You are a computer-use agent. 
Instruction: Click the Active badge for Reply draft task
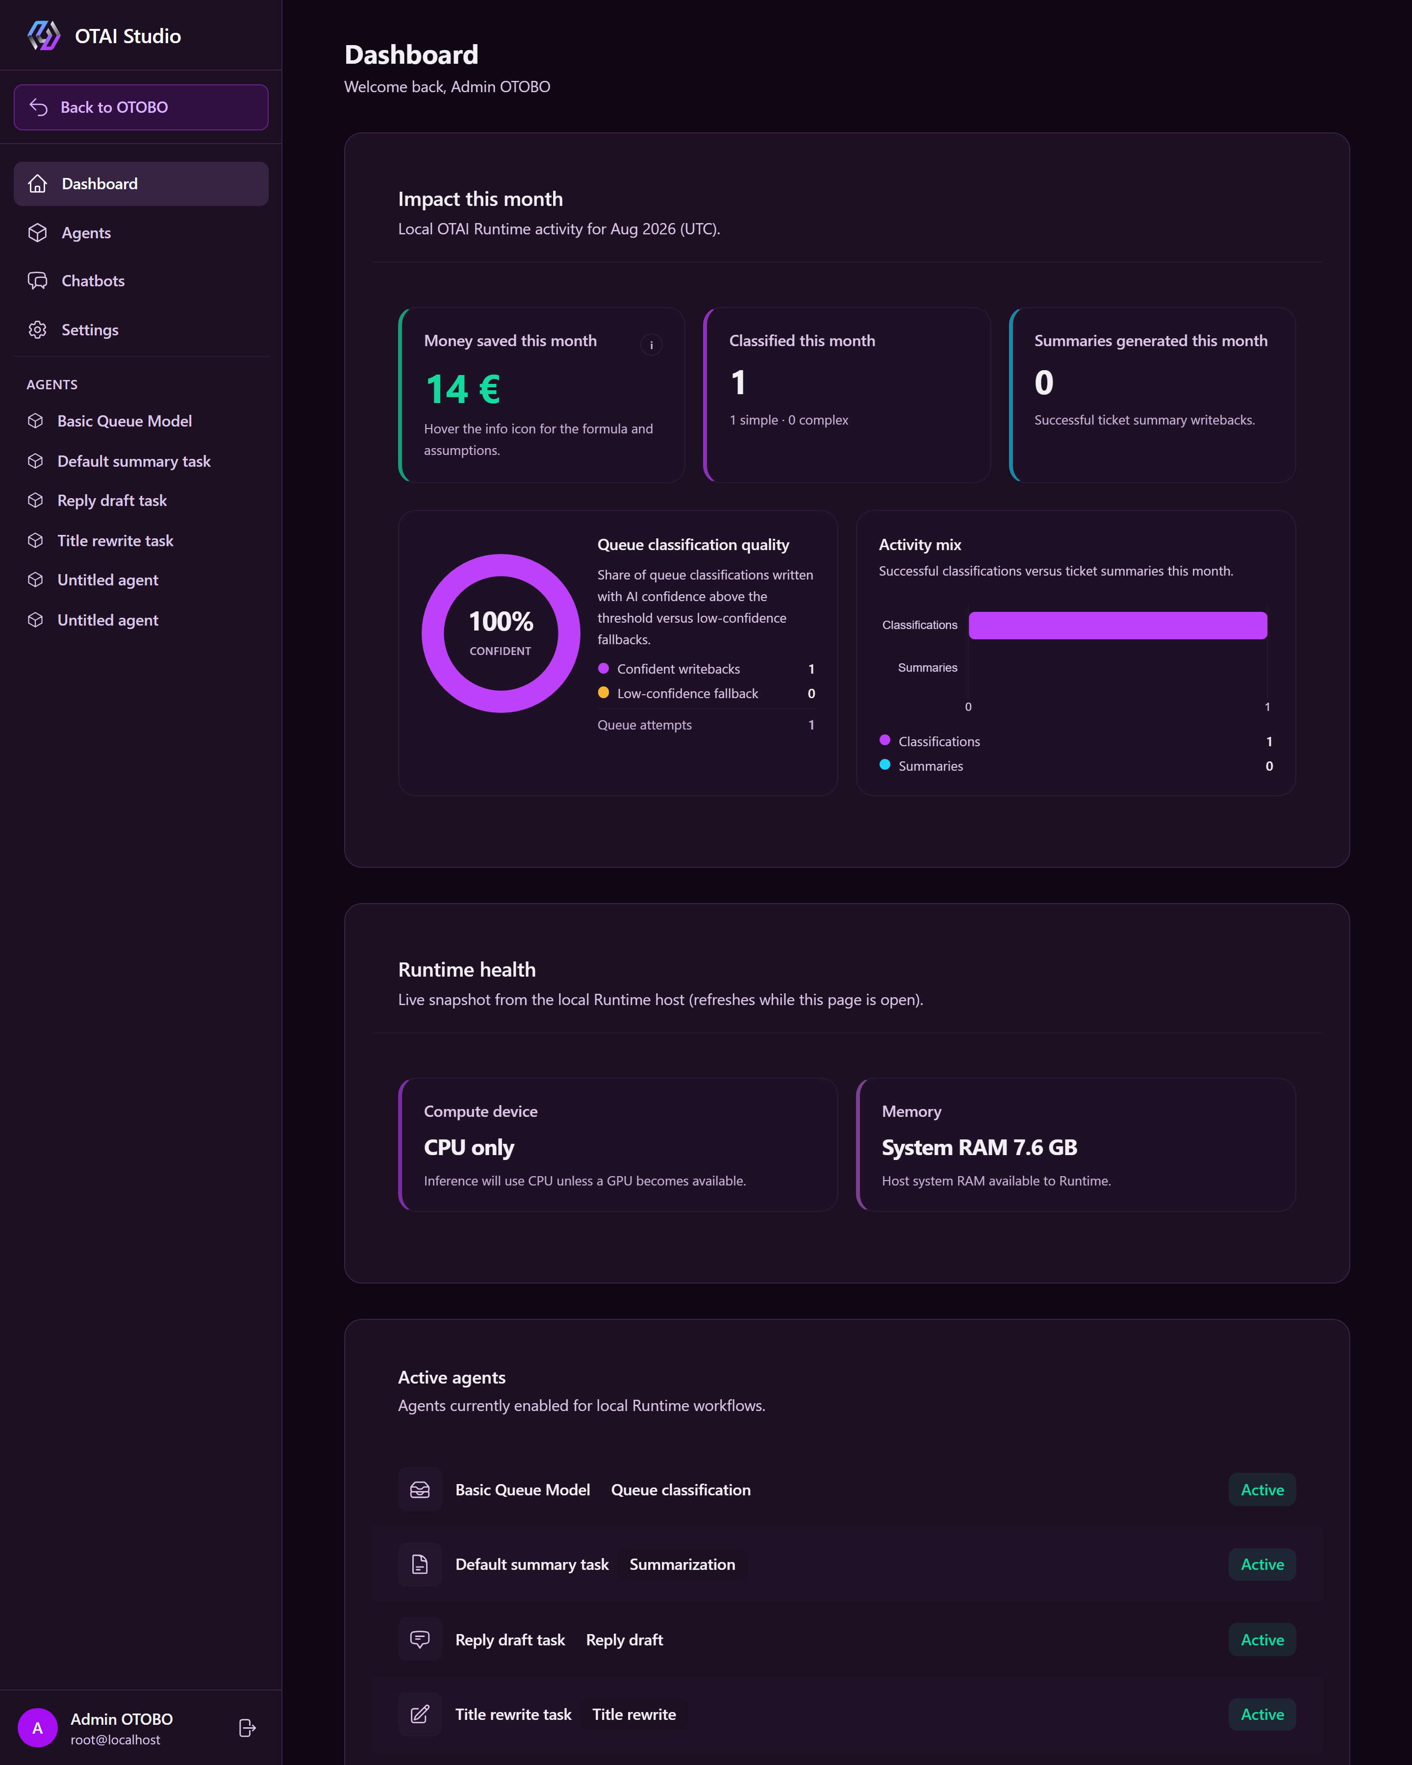tap(1262, 1640)
